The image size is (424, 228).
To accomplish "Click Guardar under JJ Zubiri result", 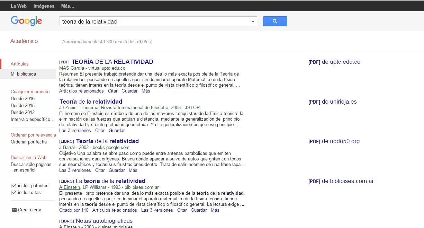I will pos(117,131).
